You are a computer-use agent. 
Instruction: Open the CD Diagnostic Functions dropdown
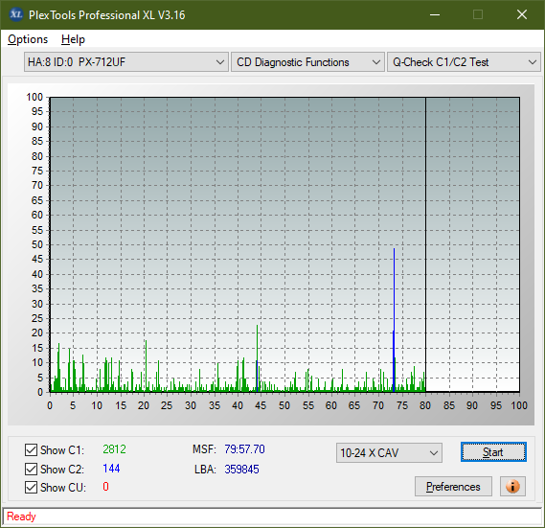click(x=308, y=62)
